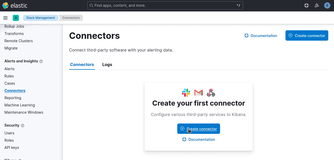The height and width of the screenshot is (160, 334).
Task: Click the Elastic logo
Action: click(15, 5)
